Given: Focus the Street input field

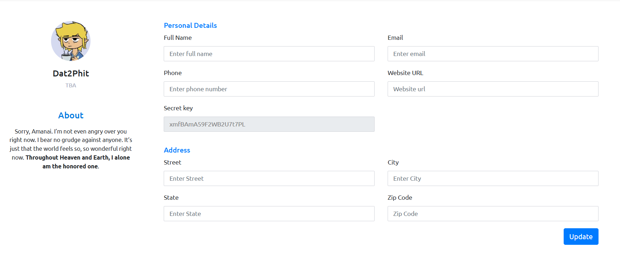Looking at the screenshot, I should pyautogui.click(x=269, y=179).
